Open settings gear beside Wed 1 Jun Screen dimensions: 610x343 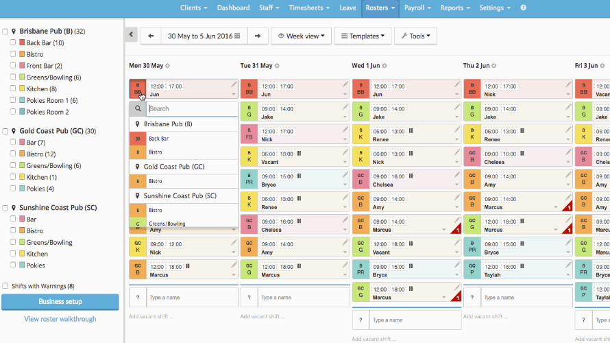pyautogui.click(x=384, y=66)
